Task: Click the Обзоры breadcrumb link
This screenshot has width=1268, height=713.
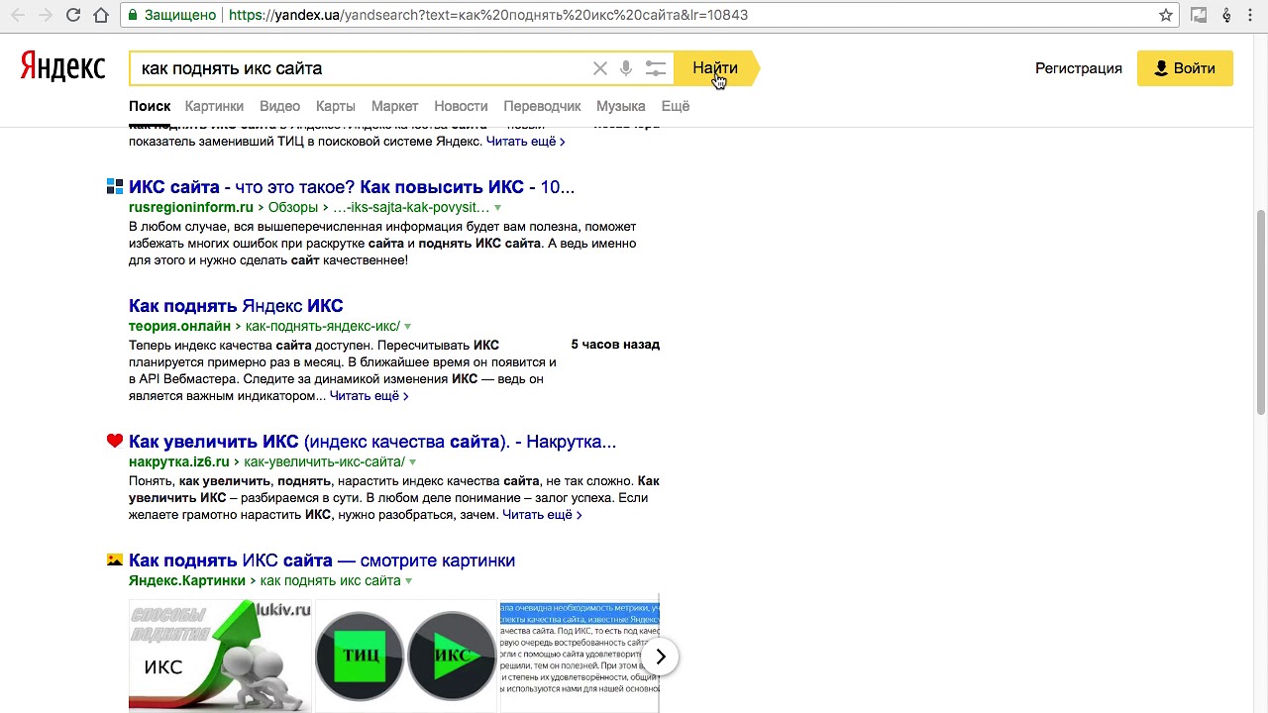Action: click(292, 207)
